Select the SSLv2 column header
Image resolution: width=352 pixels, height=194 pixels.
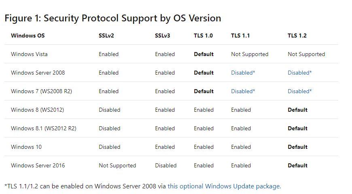pyautogui.click(x=106, y=35)
